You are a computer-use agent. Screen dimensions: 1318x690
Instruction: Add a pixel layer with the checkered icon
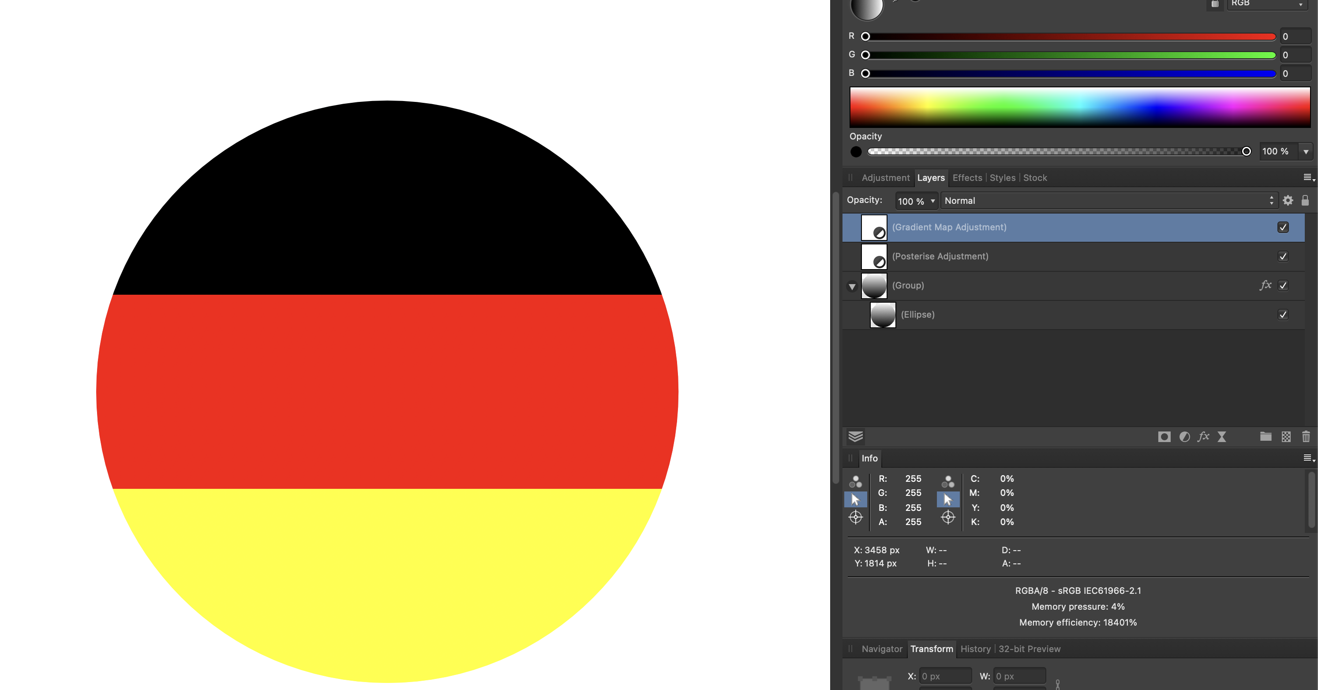1286,437
